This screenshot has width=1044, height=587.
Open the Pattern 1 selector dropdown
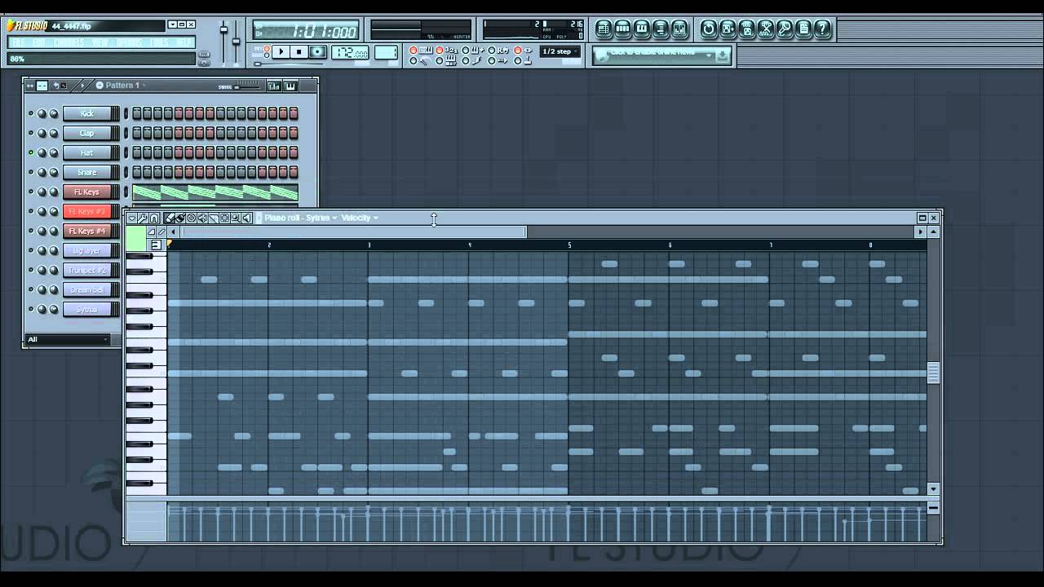122,86
